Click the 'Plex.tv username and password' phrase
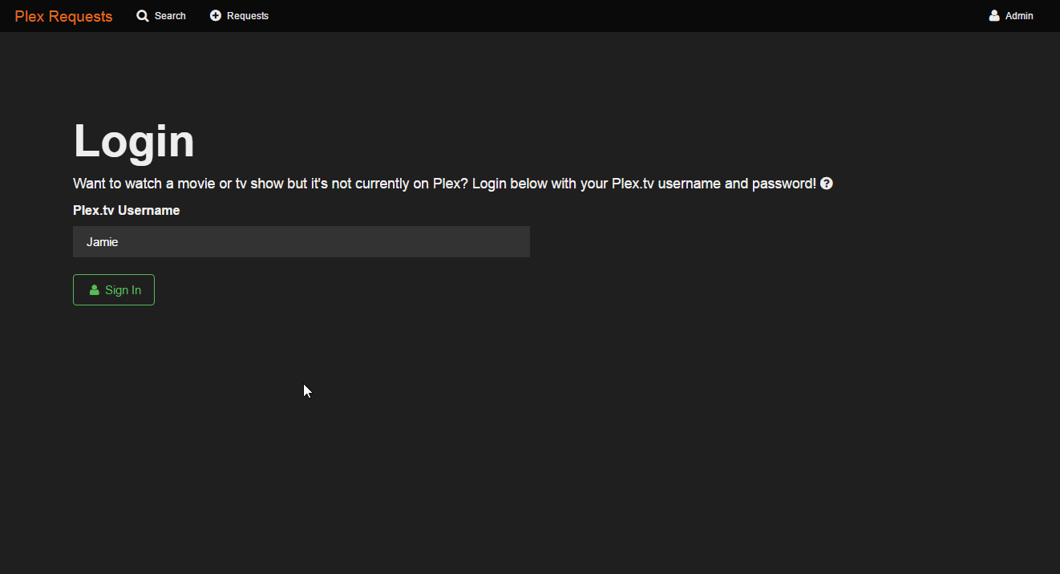This screenshot has height=574, width=1060. click(714, 184)
